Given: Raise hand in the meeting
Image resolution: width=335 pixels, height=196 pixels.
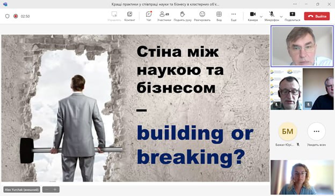Looking at the screenshot, I should pyautogui.click(x=183, y=16).
